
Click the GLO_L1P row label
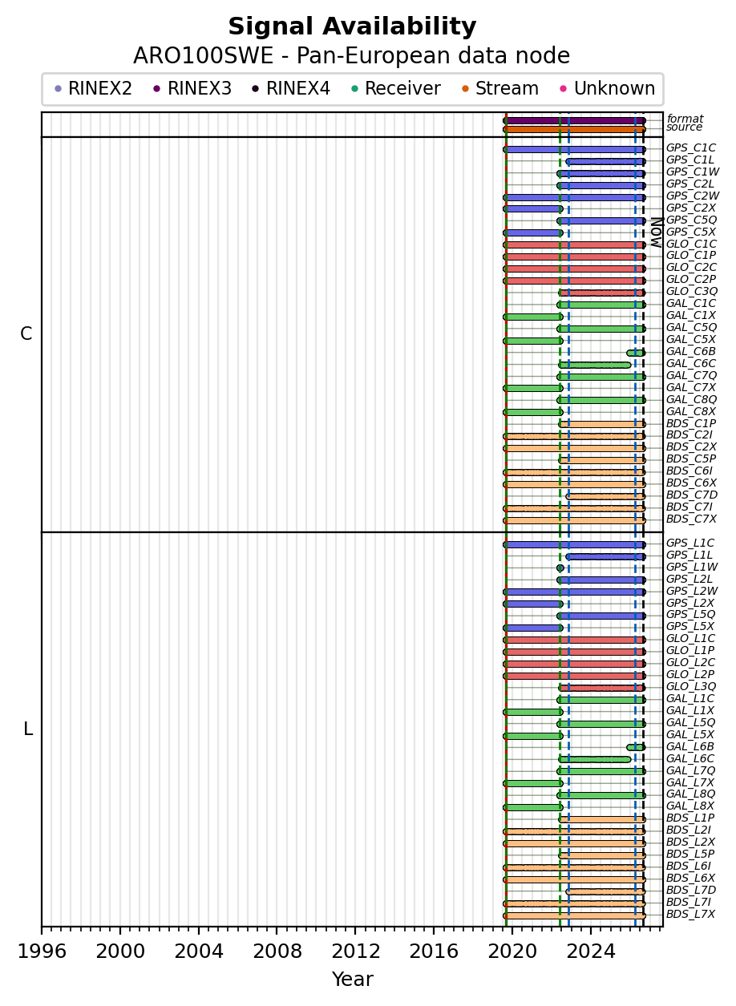pyautogui.click(x=690, y=650)
